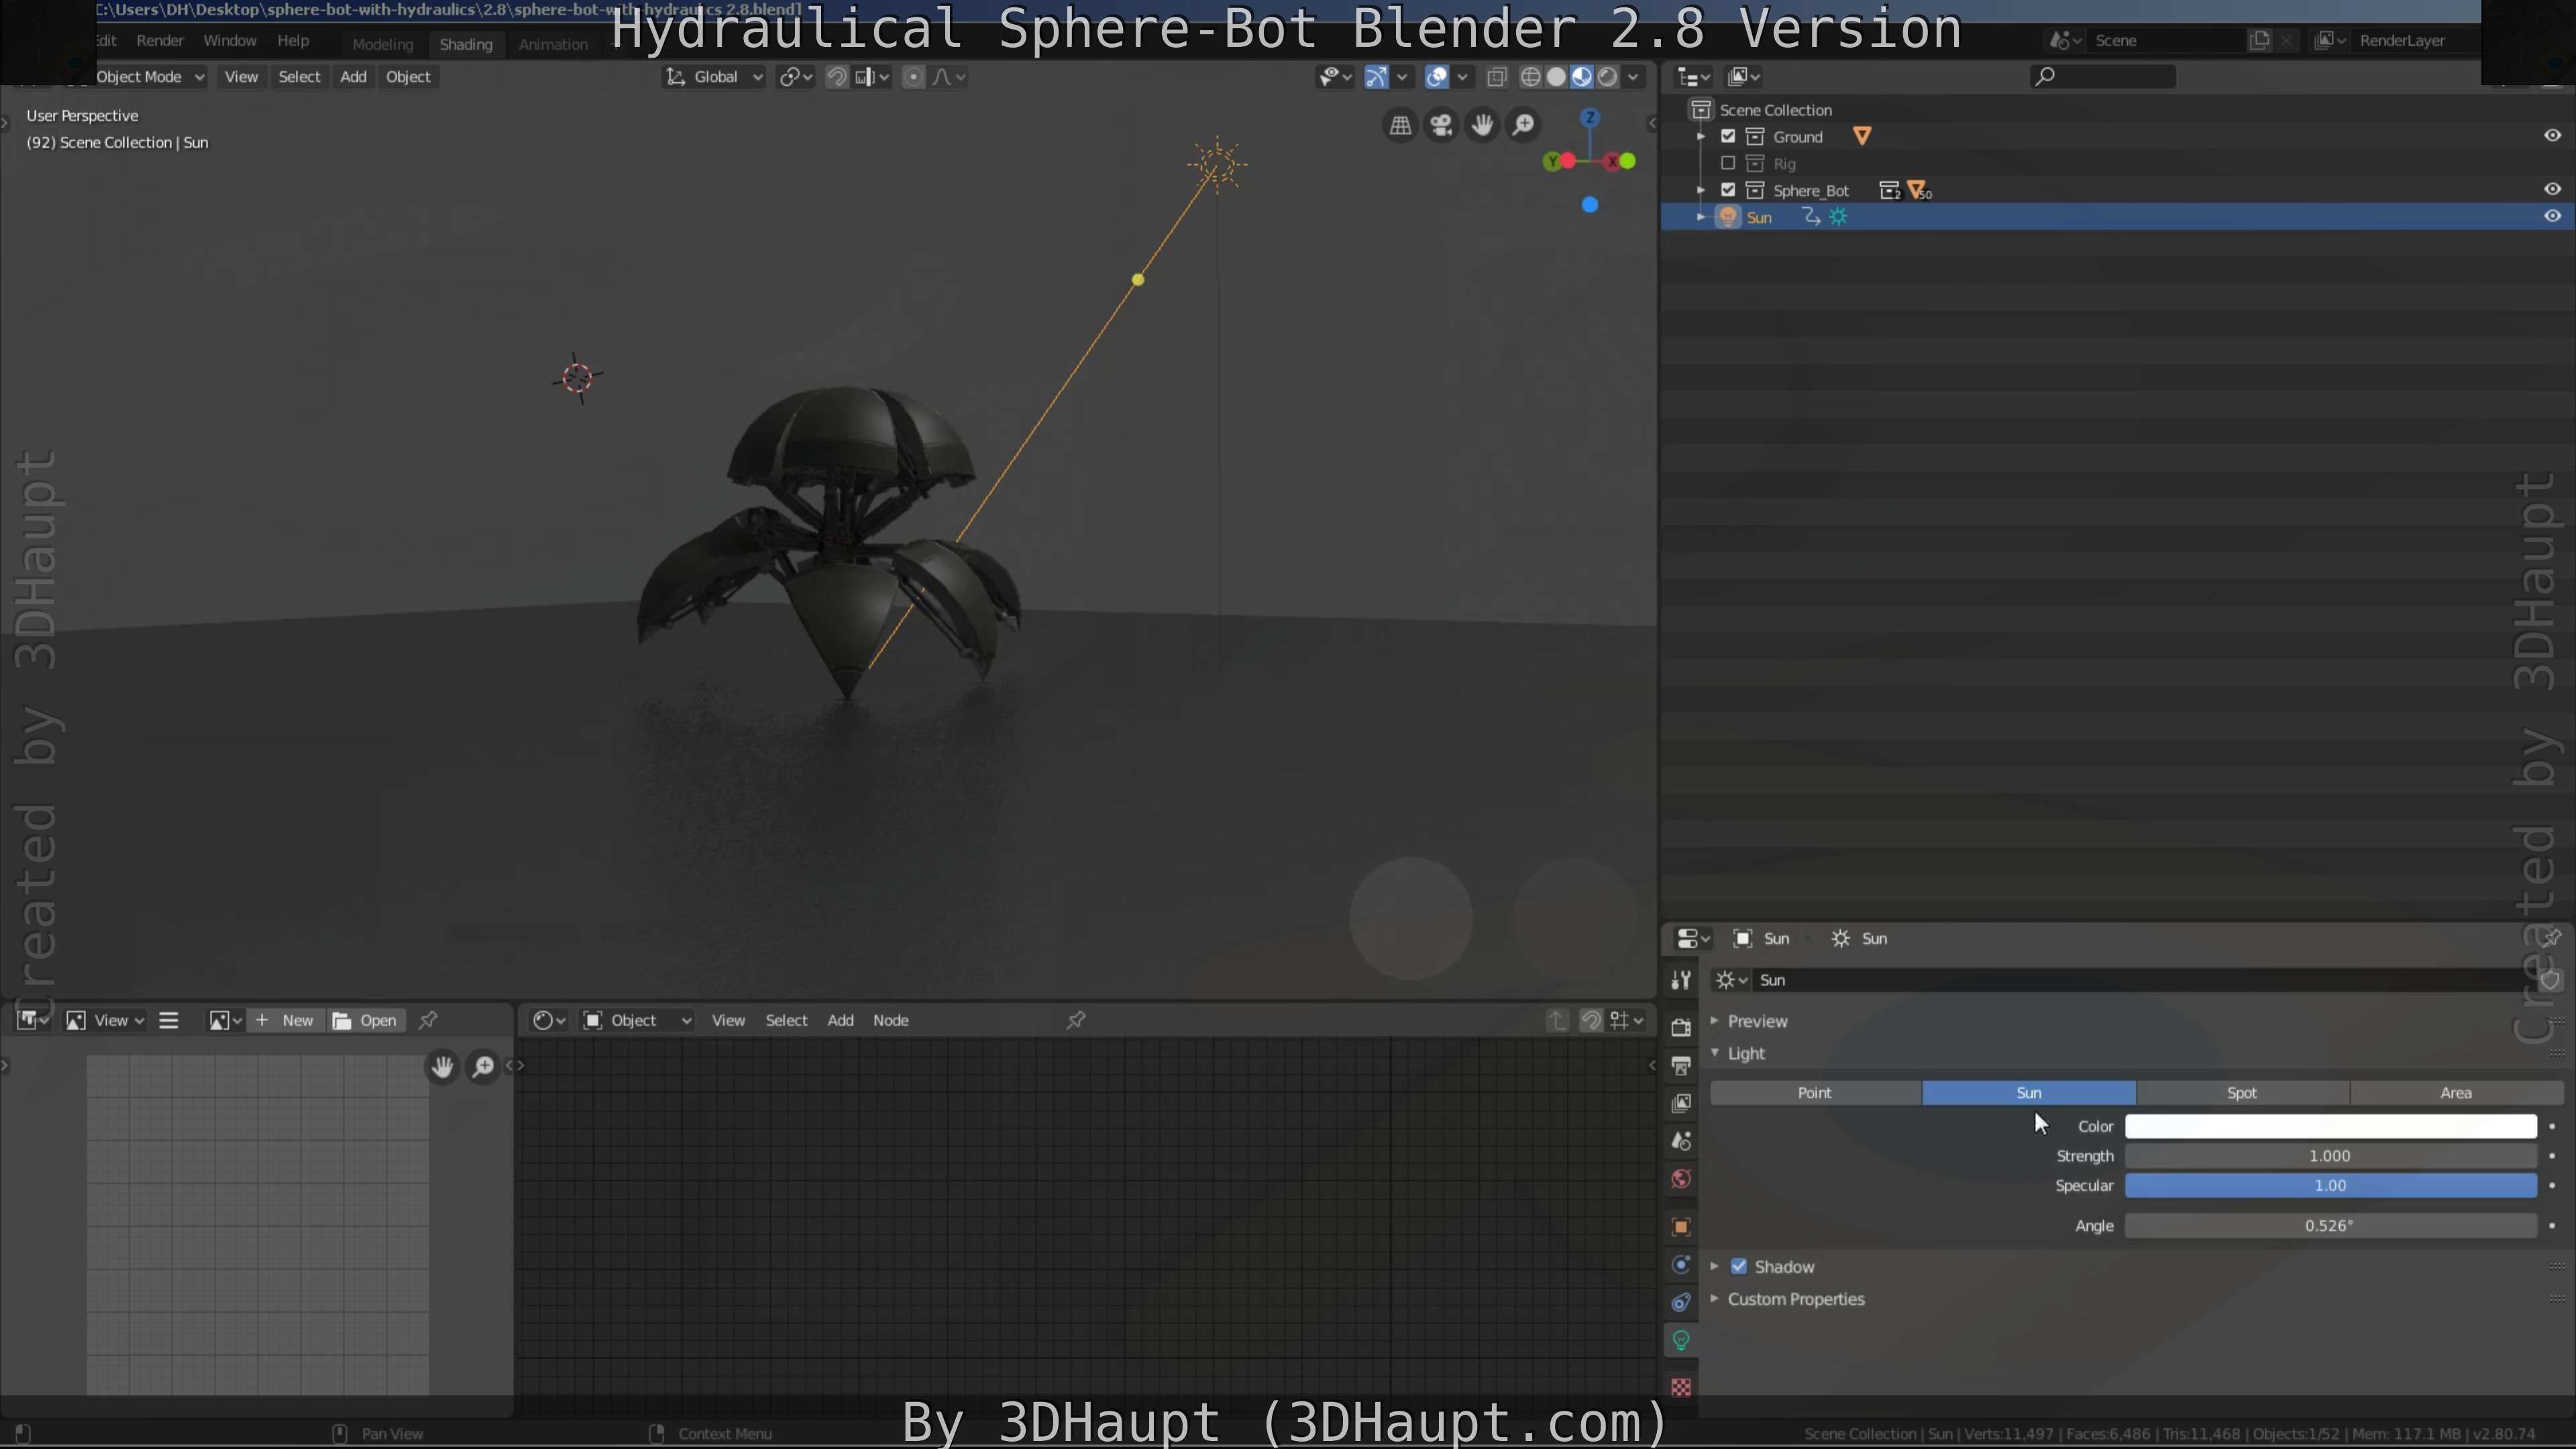Pin the properties editor context
2576x1449 pixels.
point(2551,938)
